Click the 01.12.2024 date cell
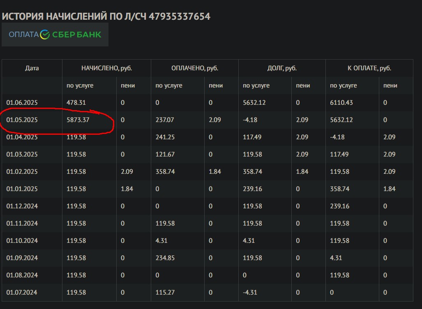The height and width of the screenshot is (309, 422). (22, 206)
